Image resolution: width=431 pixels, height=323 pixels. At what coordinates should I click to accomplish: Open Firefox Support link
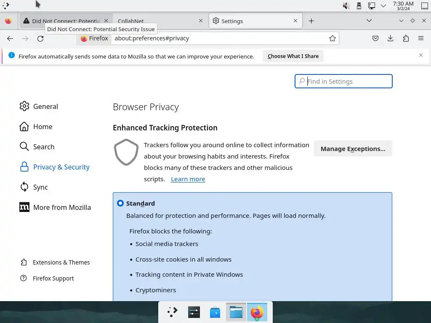pyautogui.click(x=47, y=278)
